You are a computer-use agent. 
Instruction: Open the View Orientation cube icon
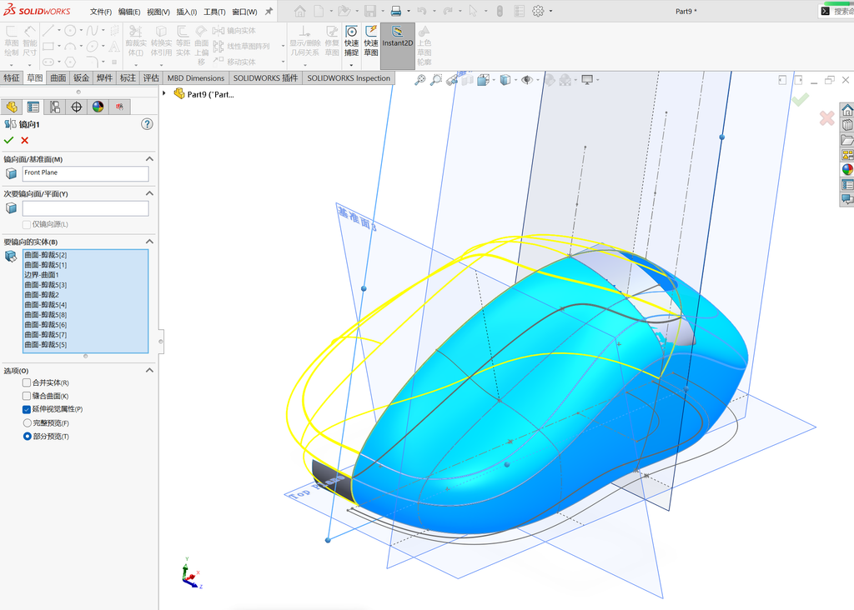483,80
